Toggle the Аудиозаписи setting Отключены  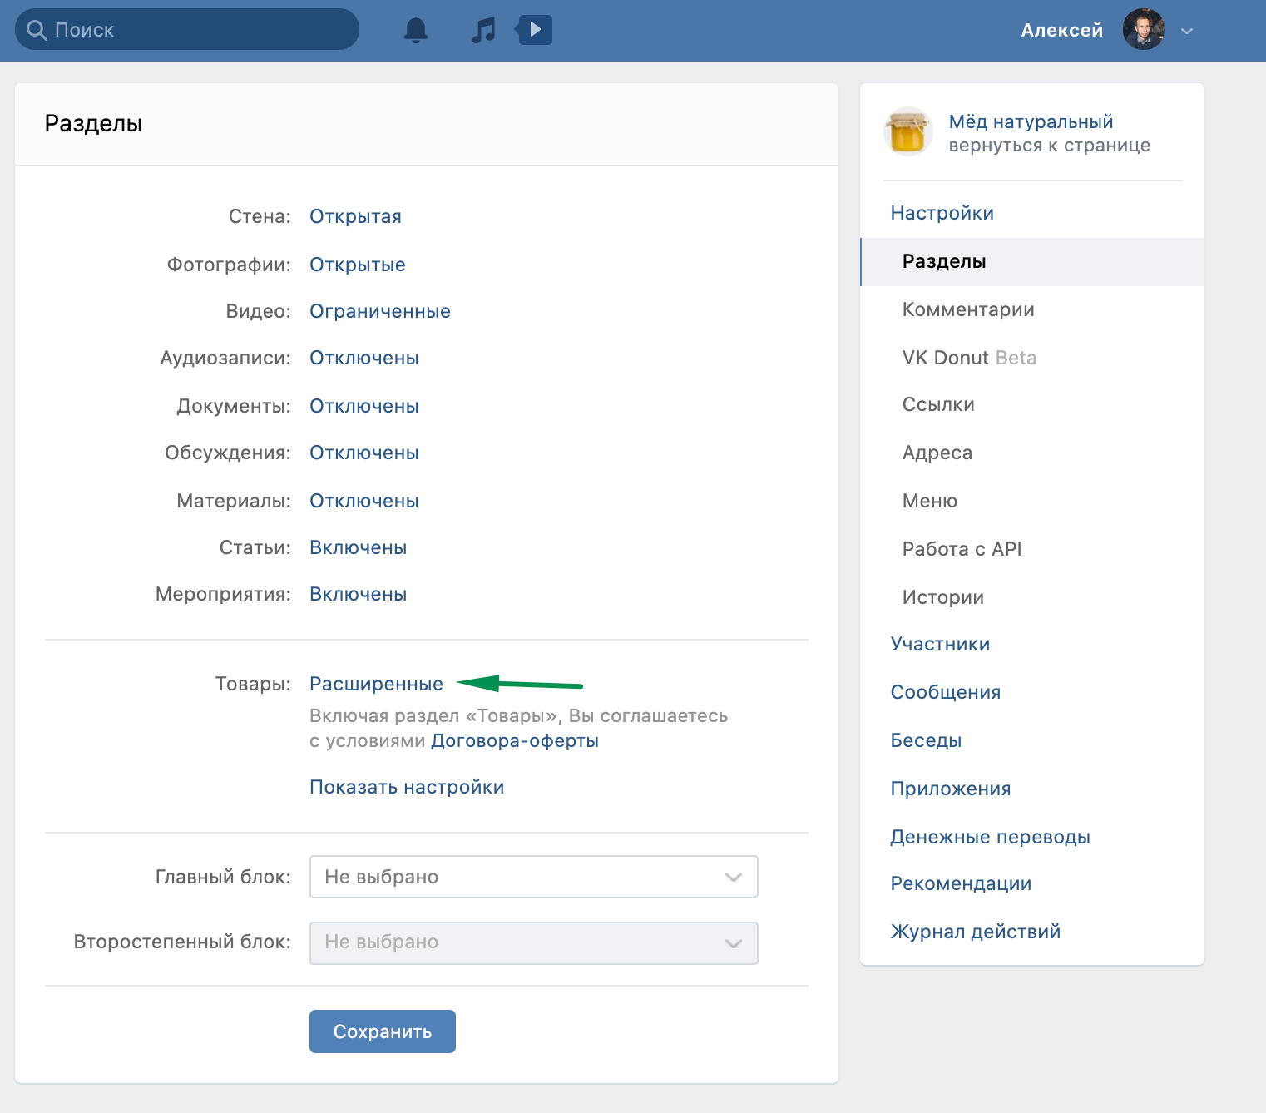[x=363, y=358]
